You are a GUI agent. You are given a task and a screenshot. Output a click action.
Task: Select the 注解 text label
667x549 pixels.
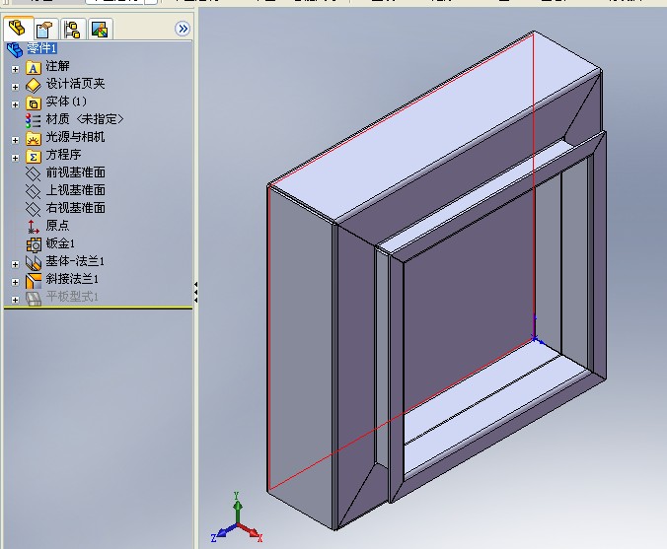point(57,66)
